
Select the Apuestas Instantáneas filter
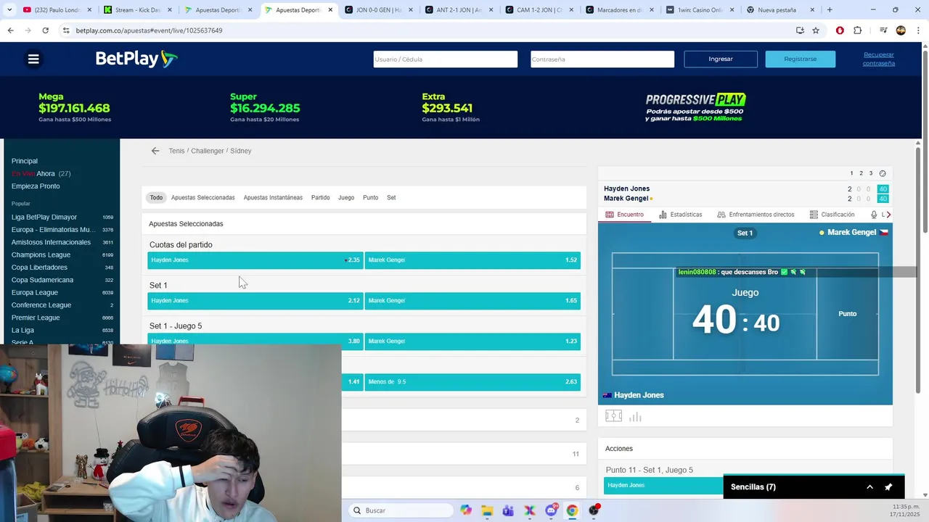pyautogui.click(x=273, y=197)
